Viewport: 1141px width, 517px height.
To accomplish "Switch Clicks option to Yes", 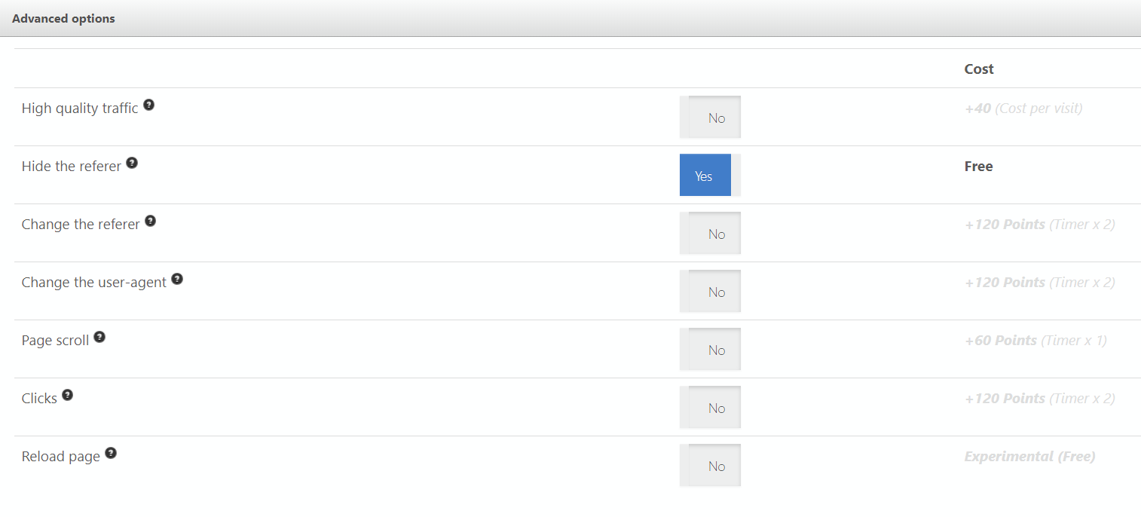I will tap(710, 407).
